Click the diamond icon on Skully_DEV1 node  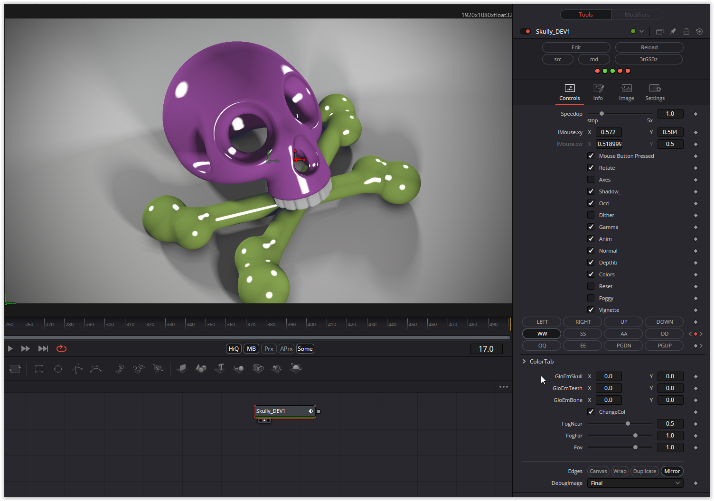click(x=311, y=411)
